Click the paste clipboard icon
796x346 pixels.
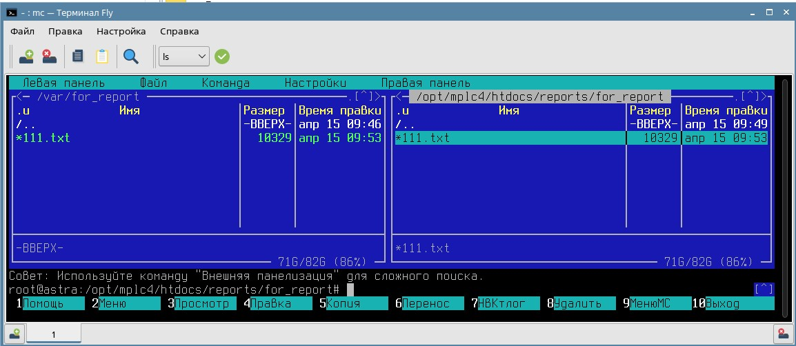point(101,57)
